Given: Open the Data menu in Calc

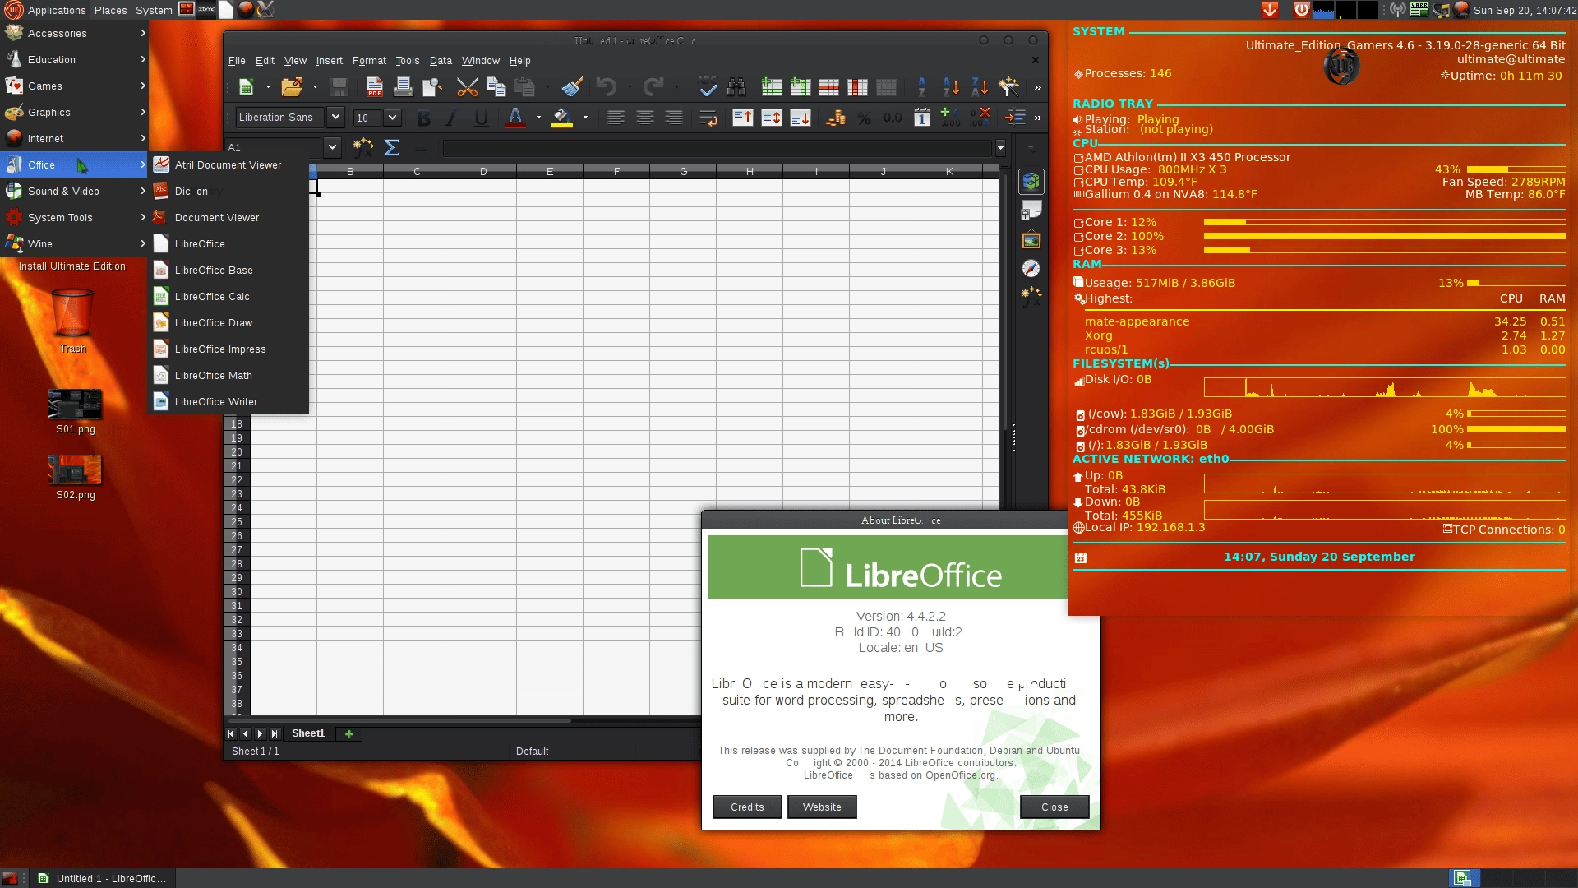Looking at the screenshot, I should click(x=441, y=61).
